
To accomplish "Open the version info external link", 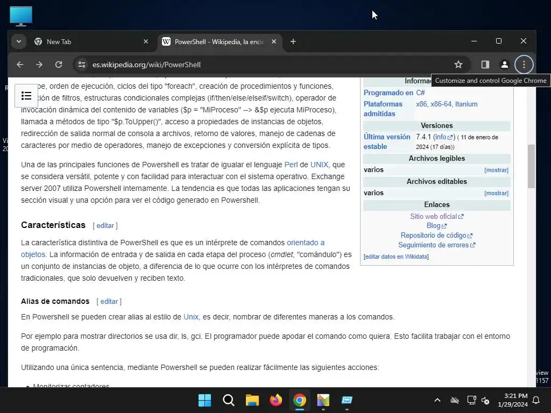I will coord(443,137).
